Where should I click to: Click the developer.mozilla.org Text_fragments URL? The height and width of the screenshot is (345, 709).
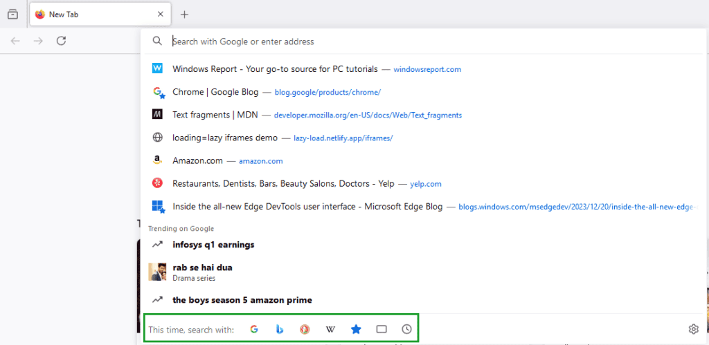(x=368, y=115)
